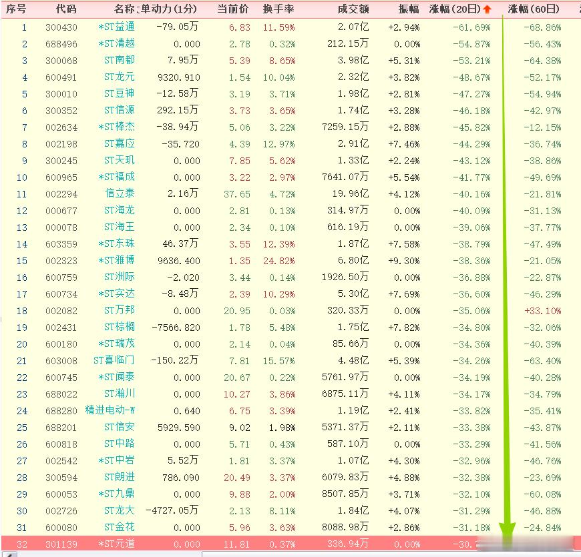Click the +33.10% 60-day gain value
This screenshot has width=581, height=557.
(x=543, y=311)
